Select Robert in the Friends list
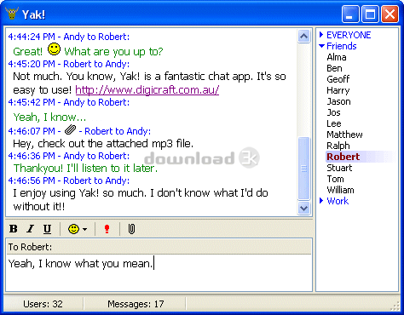This screenshot has height=315, width=404. (343, 157)
